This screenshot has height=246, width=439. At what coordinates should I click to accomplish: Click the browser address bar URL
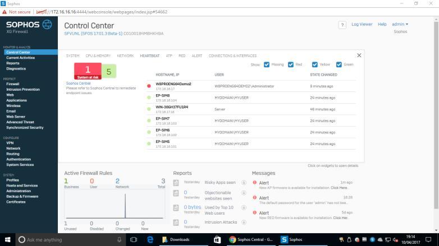[102, 12]
